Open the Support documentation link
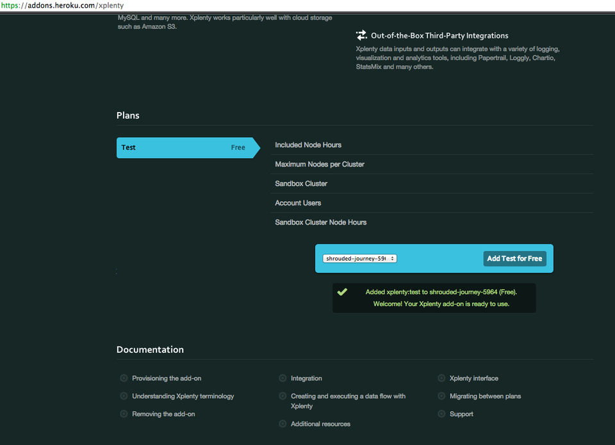Screen dimensions: 615x445 coord(461,414)
